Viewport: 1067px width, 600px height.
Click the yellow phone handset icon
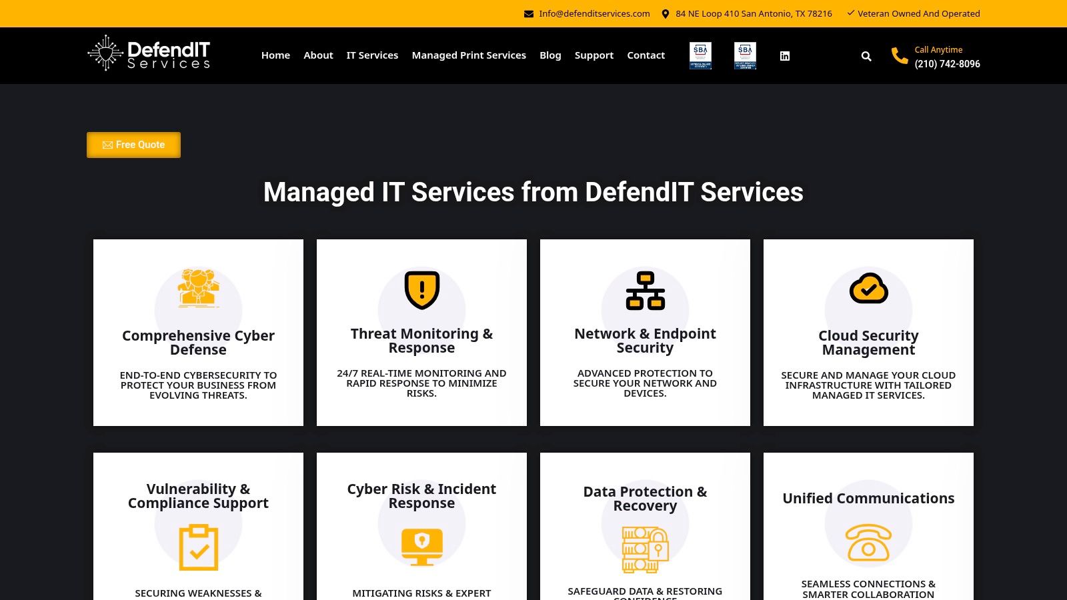point(900,56)
